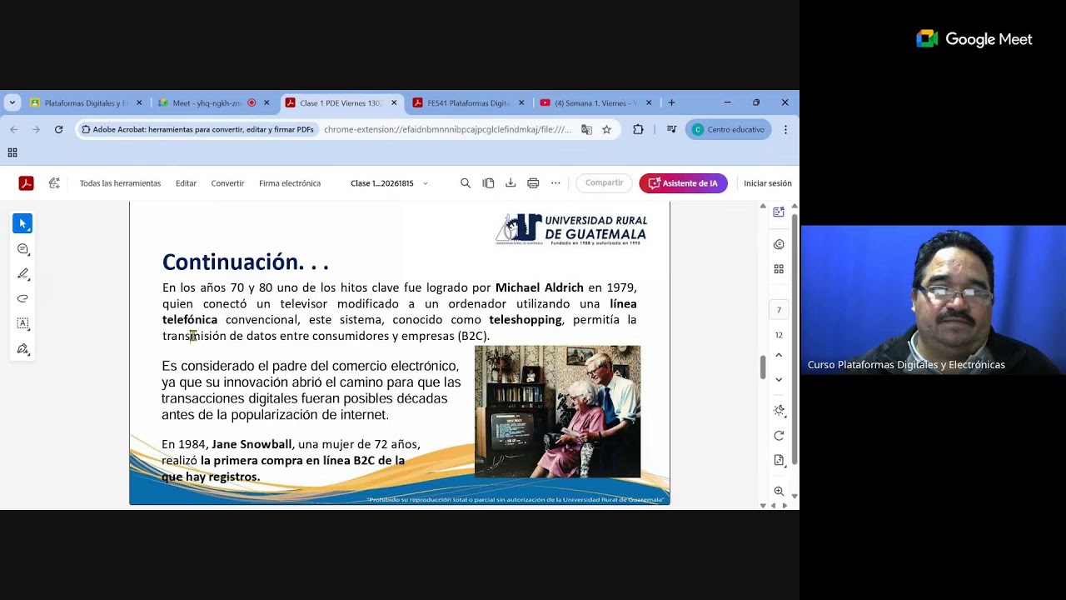The image size is (1066, 600).
Task: Click the current page number 7 box
Action: tap(779, 310)
